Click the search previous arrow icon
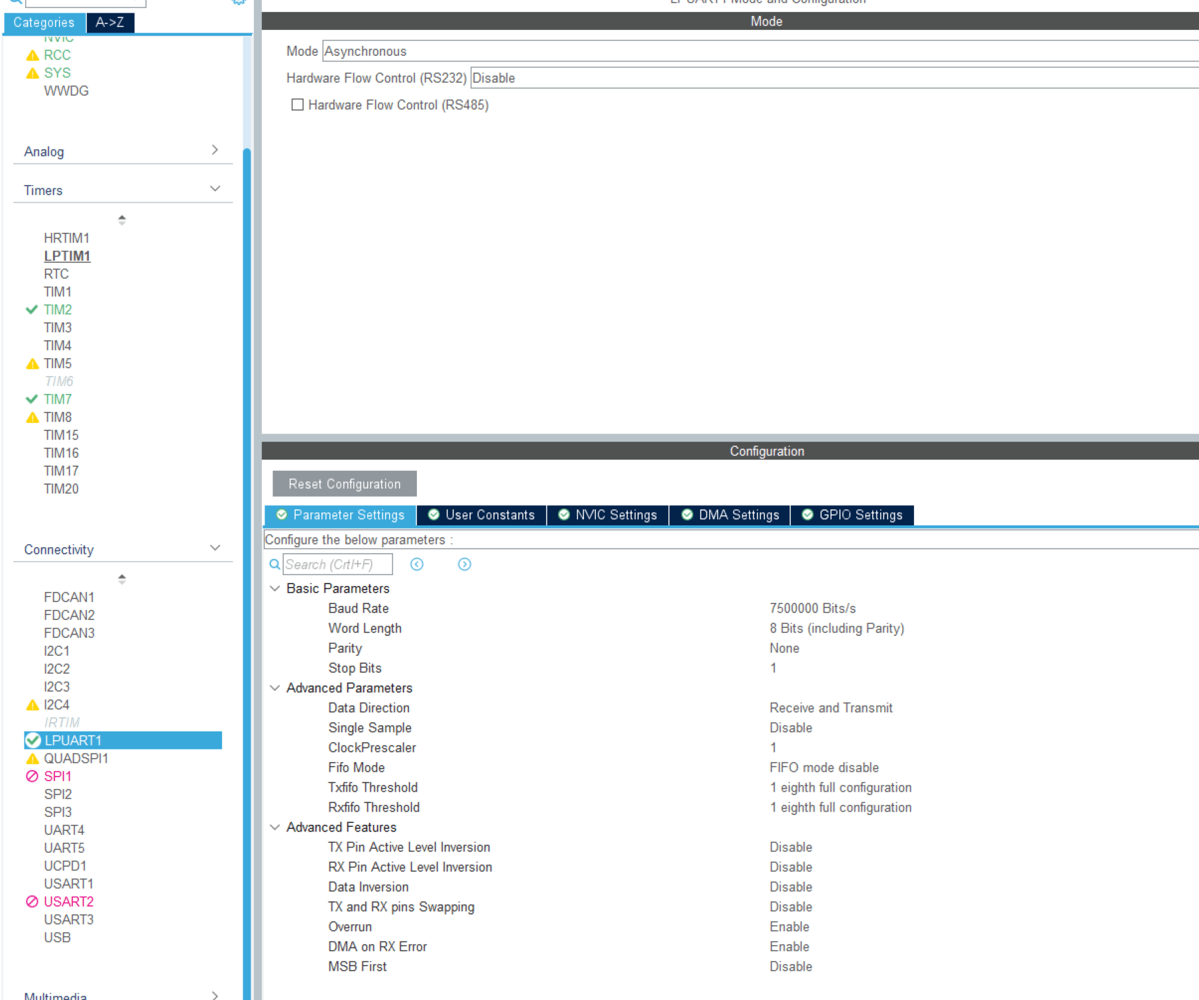 pyautogui.click(x=417, y=564)
